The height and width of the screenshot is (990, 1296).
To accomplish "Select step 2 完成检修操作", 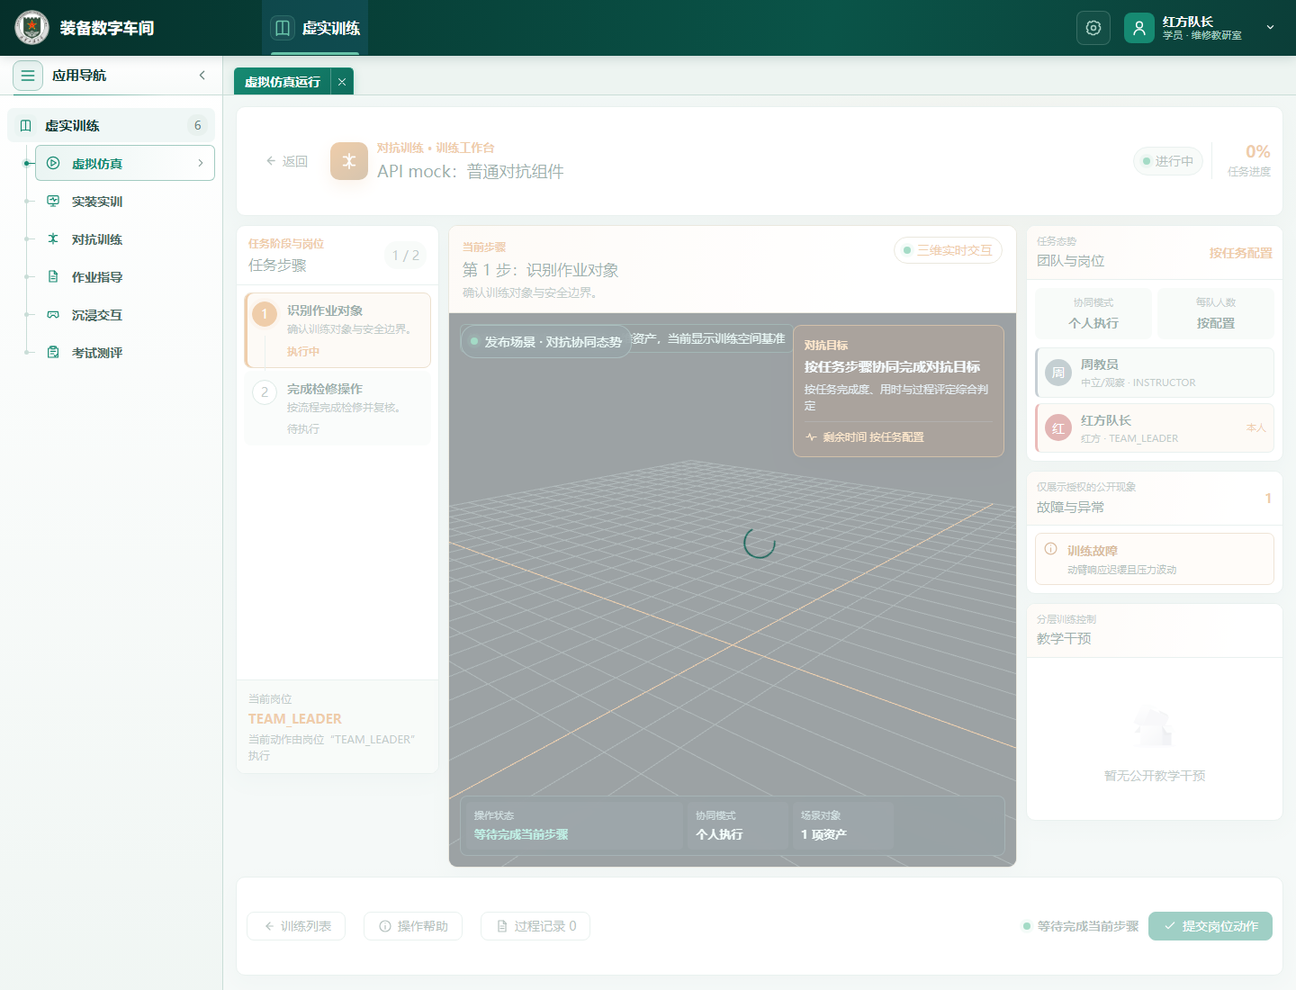I will coord(337,408).
